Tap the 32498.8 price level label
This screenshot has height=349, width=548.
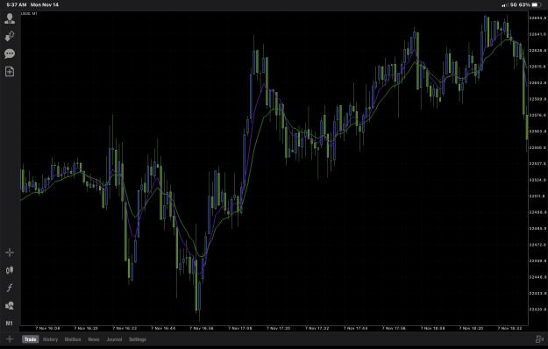pyautogui.click(x=537, y=212)
